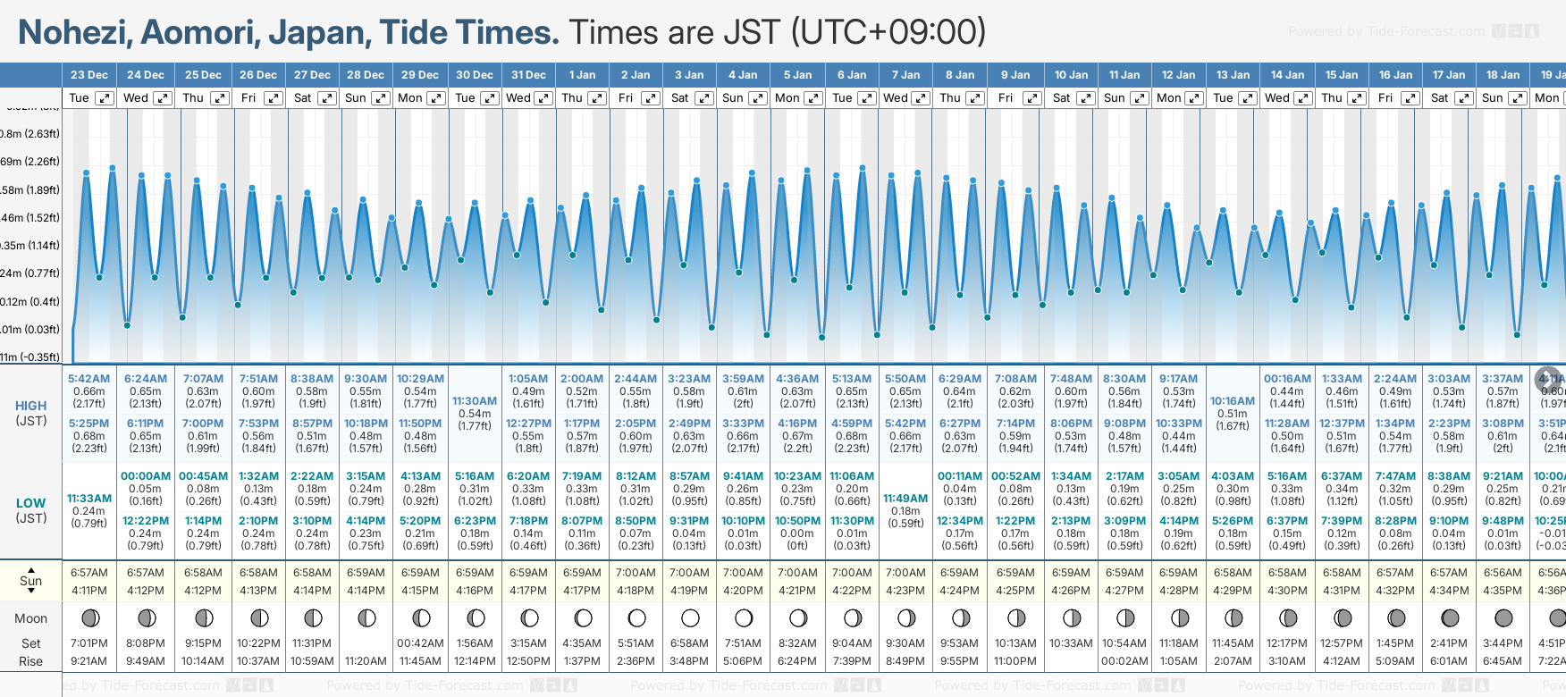Expand the Wed 7 Jan column
The height and width of the screenshot is (697, 1566).
click(921, 98)
